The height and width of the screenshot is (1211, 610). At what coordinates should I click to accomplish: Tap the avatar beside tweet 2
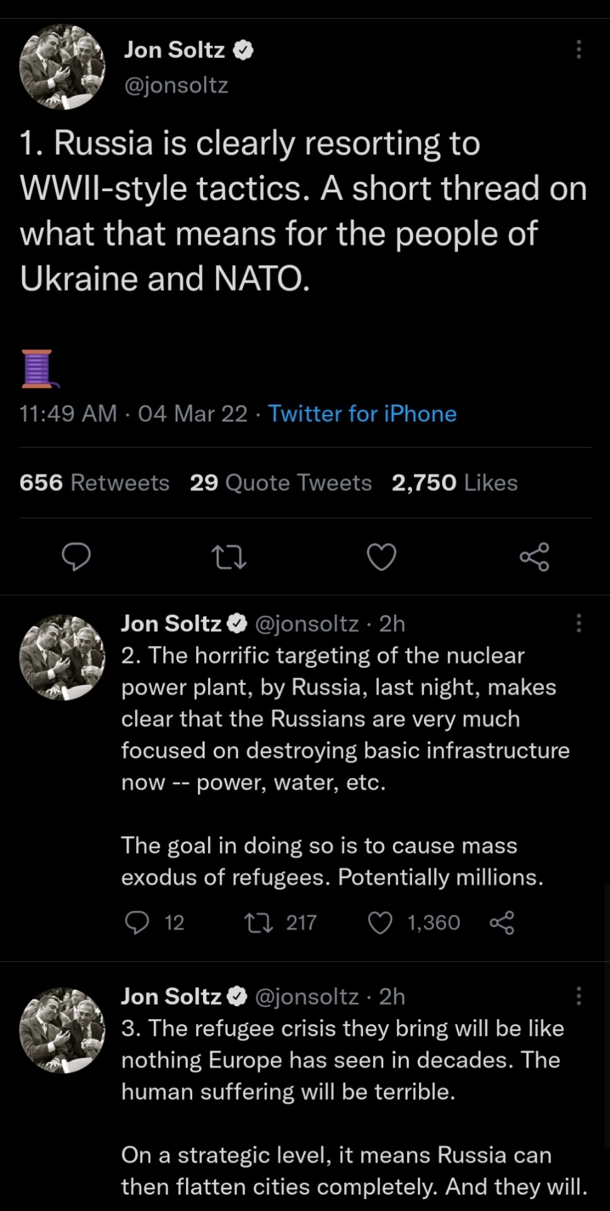[x=62, y=657]
